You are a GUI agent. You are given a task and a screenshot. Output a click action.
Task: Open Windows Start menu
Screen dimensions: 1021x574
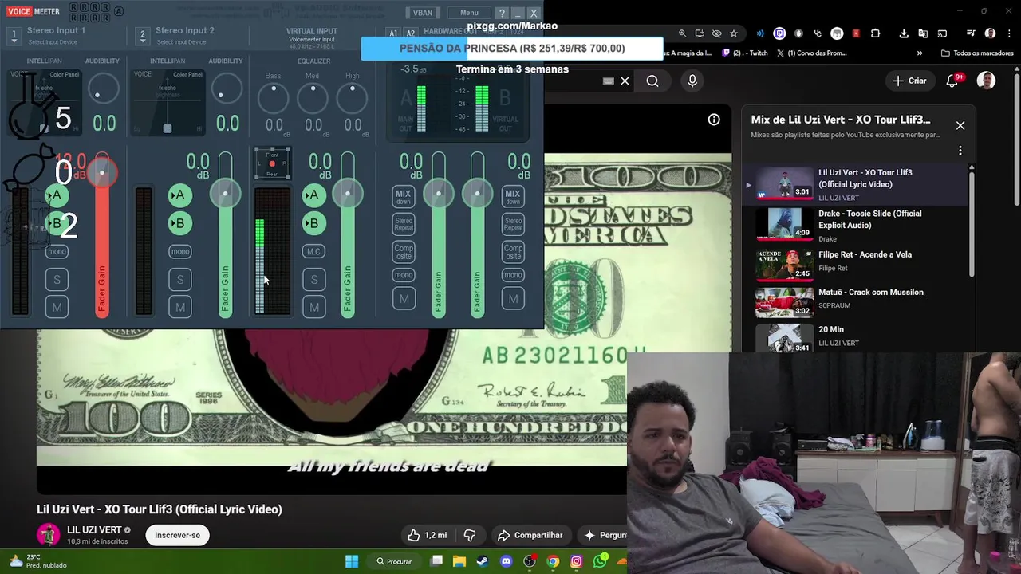352,561
